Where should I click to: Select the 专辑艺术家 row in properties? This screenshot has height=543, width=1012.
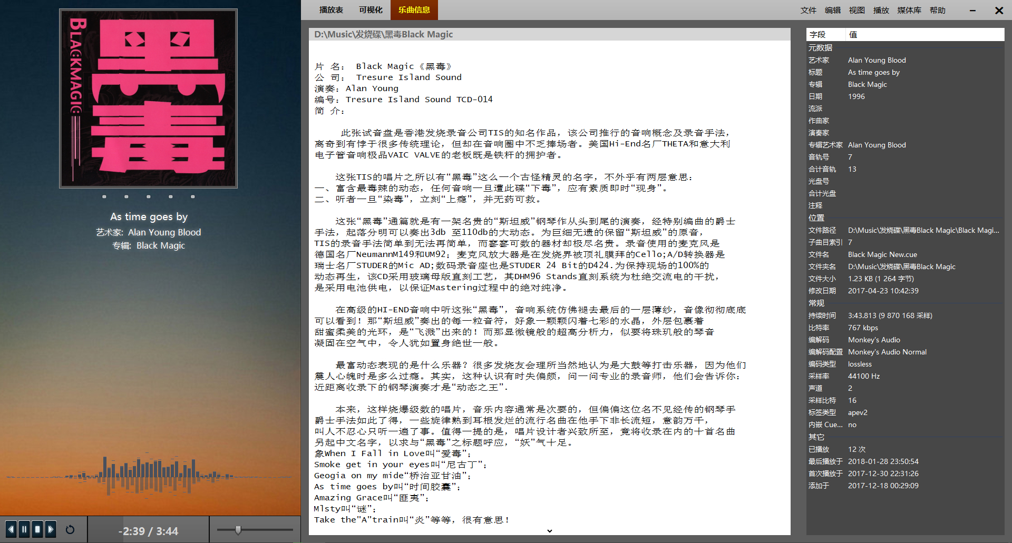(x=906, y=145)
